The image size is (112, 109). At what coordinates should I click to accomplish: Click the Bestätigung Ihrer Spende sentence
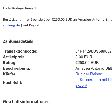[57, 20]
